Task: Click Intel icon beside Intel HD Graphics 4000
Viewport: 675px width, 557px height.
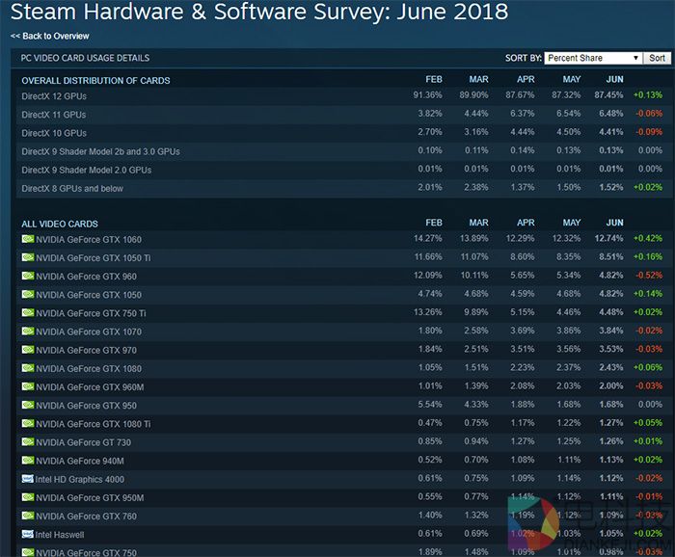Action: point(28,479)
